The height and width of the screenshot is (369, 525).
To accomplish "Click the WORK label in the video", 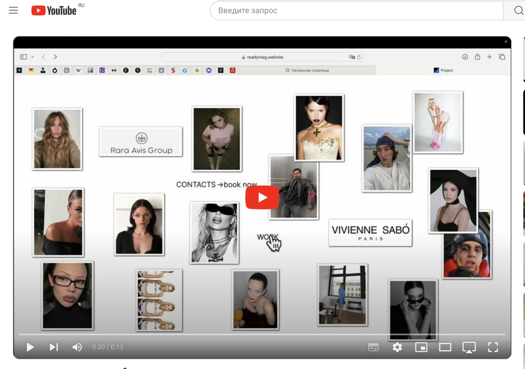I will pyautogui.click(x=267, y=237).
